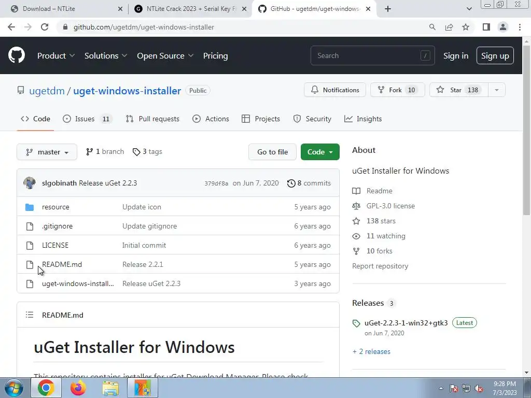Open uget-windows-installer repository link
Viewport: 531px width, 398px height.
(127, 91)
